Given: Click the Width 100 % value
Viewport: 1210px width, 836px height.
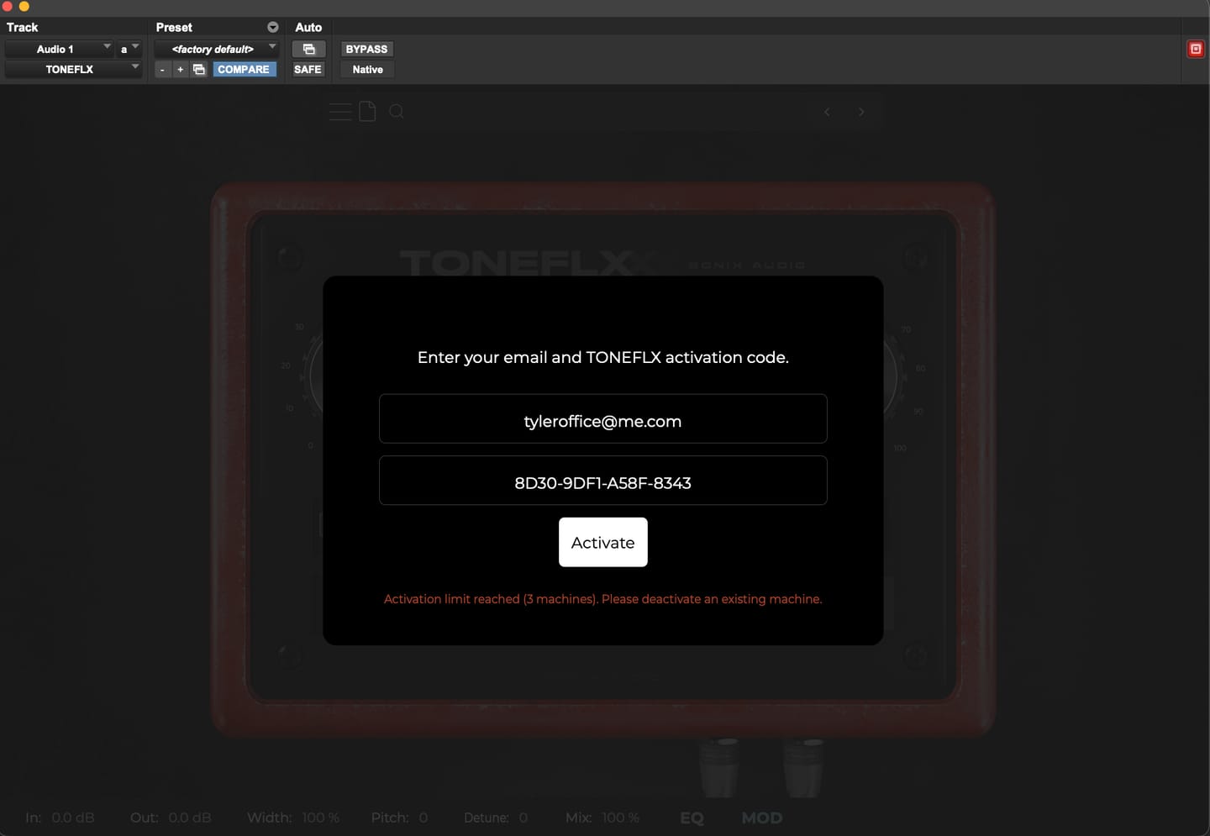Looking at the screenshot, I should tap(321, 818).
